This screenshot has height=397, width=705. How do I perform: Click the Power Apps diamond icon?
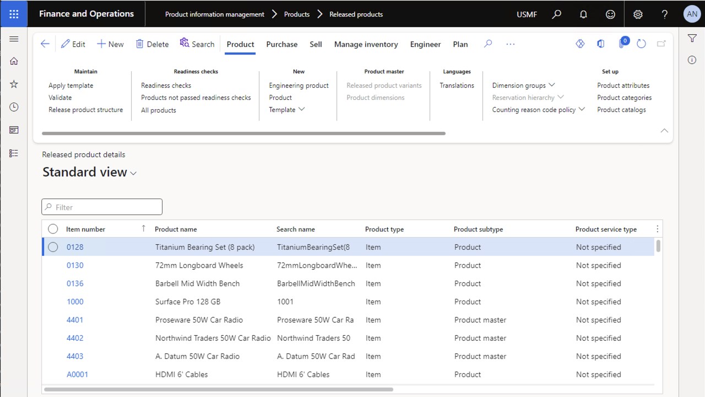(x=580, y=44)
